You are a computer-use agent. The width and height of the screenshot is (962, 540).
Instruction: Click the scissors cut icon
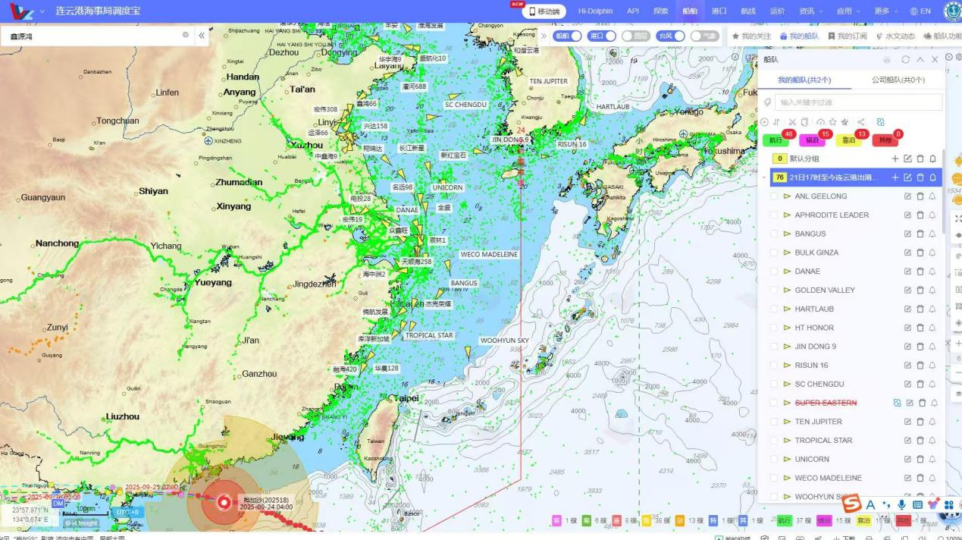792,122
